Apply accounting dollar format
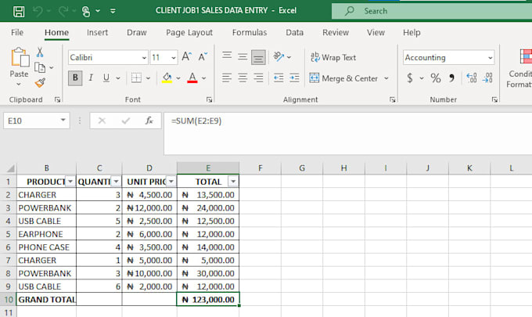Screen dimensions: 532x317 410,78
